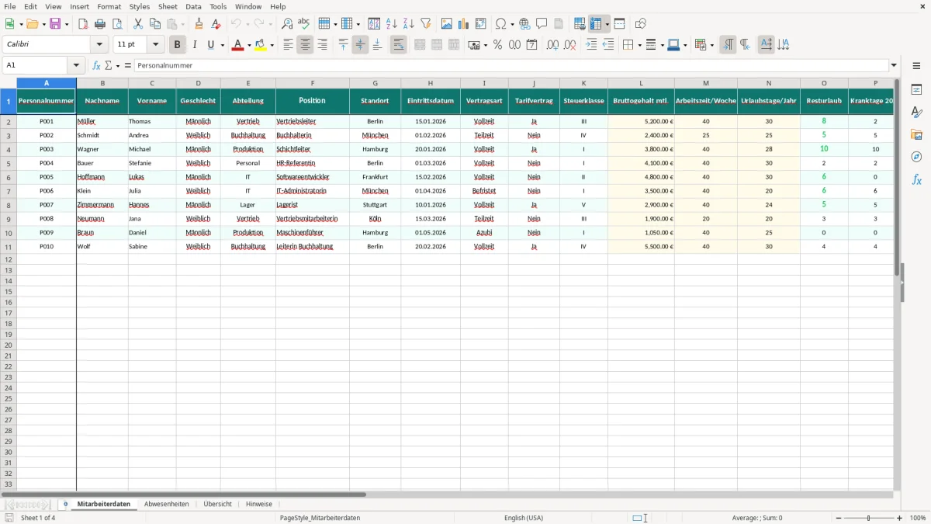Expand the formula bar
The image size is (931, 524).
894,66
